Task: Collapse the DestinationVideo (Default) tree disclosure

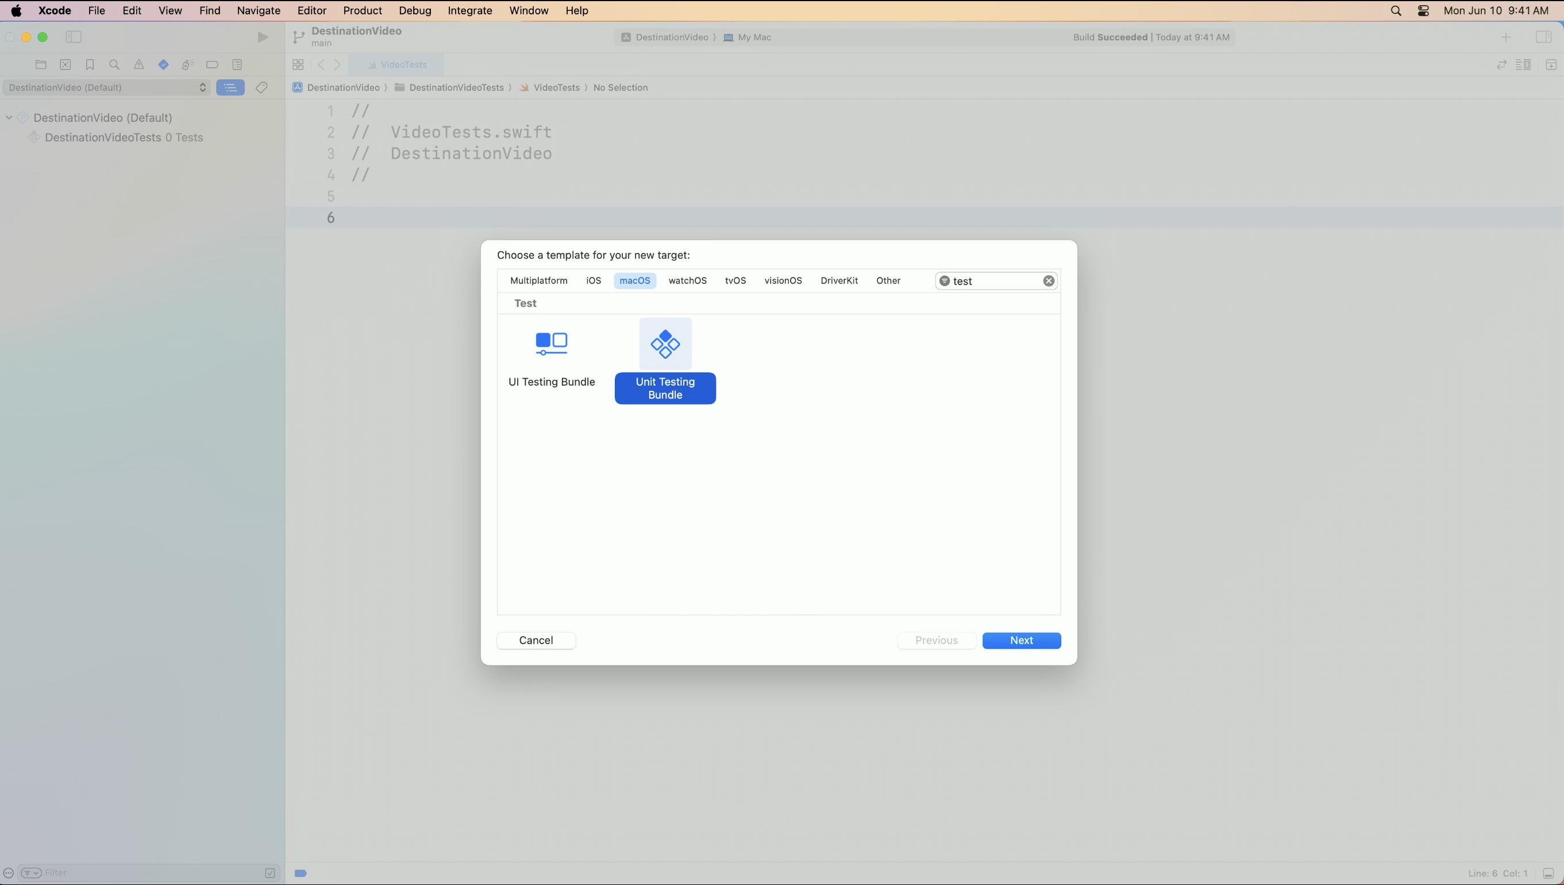Action: point(9,117)
